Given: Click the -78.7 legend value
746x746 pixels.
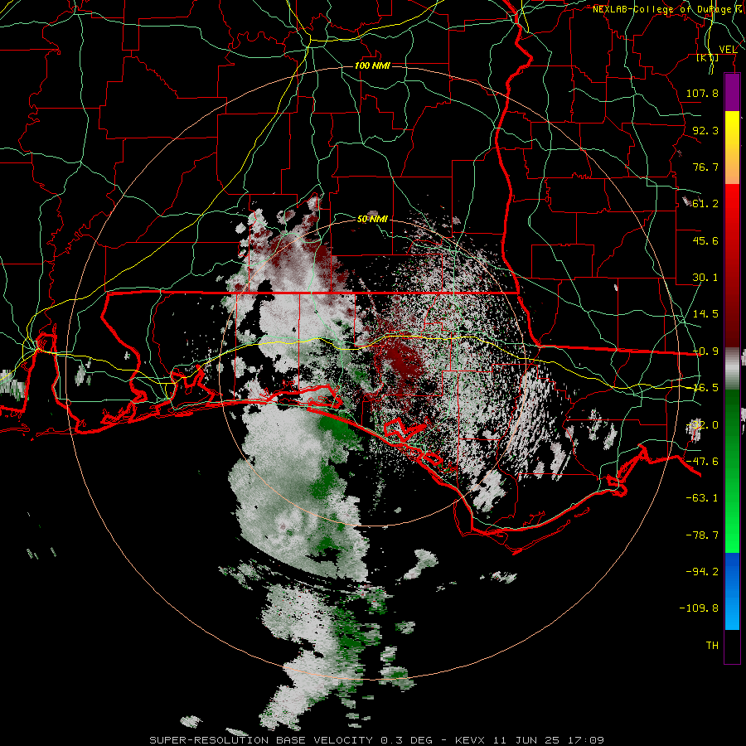Looking at the screenshot, I should tap(702, 535).
